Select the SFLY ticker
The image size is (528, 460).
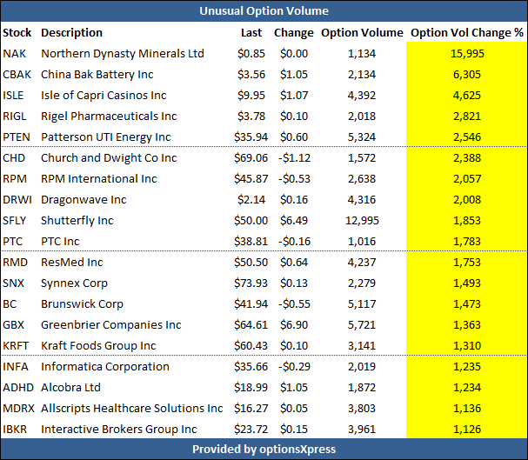click(x=14, y=220)
